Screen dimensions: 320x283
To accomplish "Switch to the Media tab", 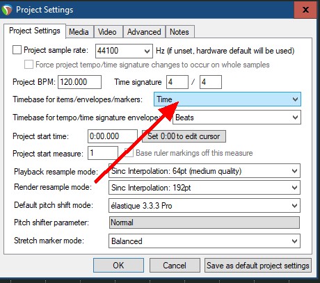I will tap(79, 32).
